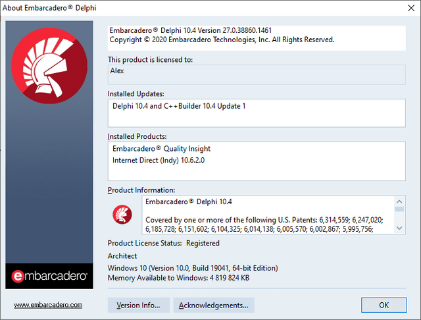Click the OK button

coord(384,305)
